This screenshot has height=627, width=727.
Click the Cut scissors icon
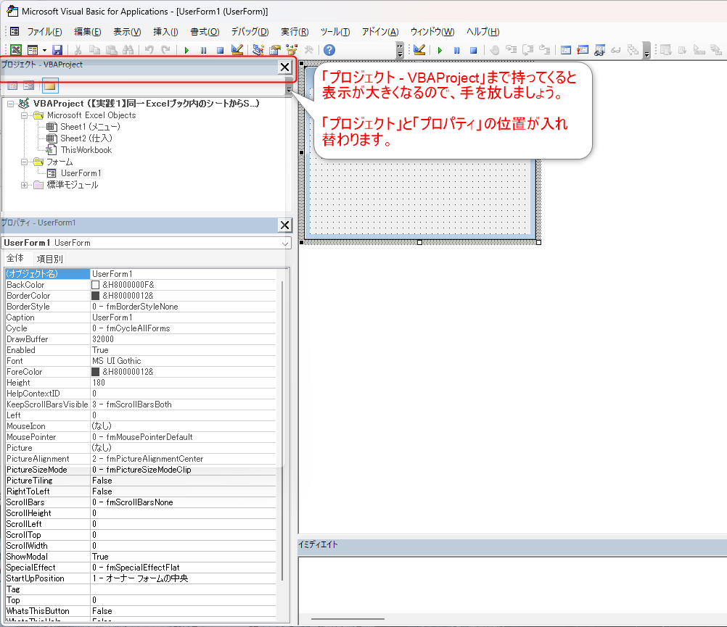click(x=78, y=50)
